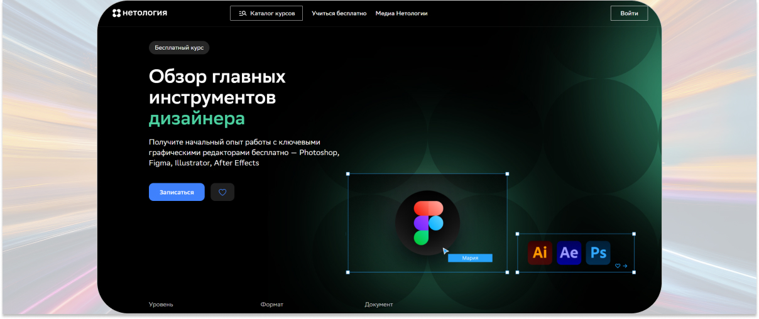
Task: Click the Бесплатный курс badge
Action: [x=179, y=48]
